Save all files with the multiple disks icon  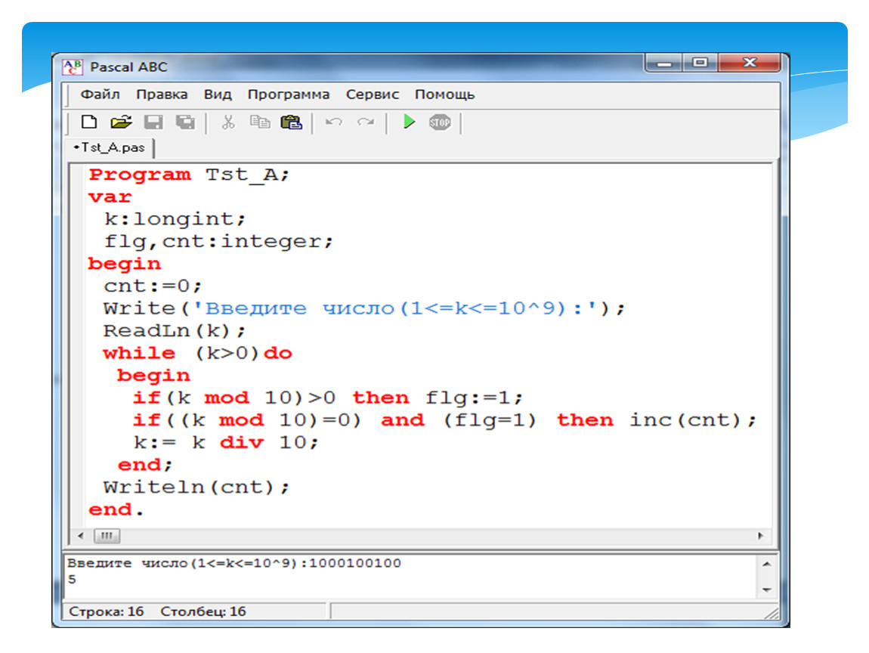[186, 122]
